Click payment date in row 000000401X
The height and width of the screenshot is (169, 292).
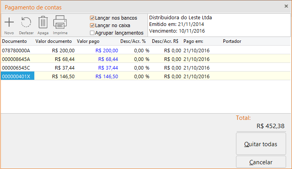tap(197, 76)
